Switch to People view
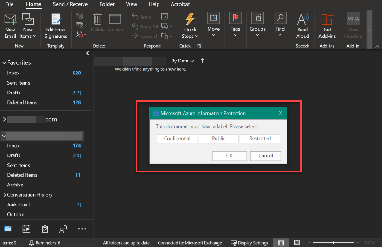Viewport: 382px width, 247px height. (64, 229)
